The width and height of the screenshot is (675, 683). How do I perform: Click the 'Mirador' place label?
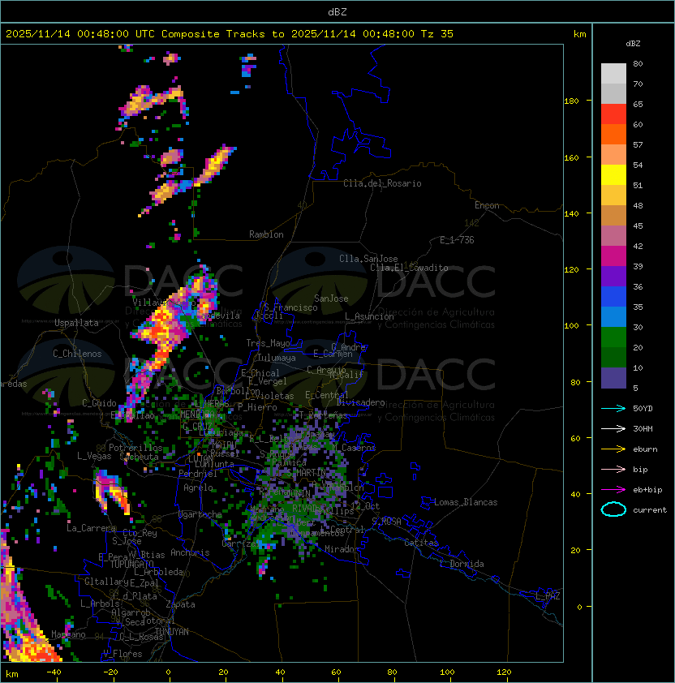tap(342, 550)
